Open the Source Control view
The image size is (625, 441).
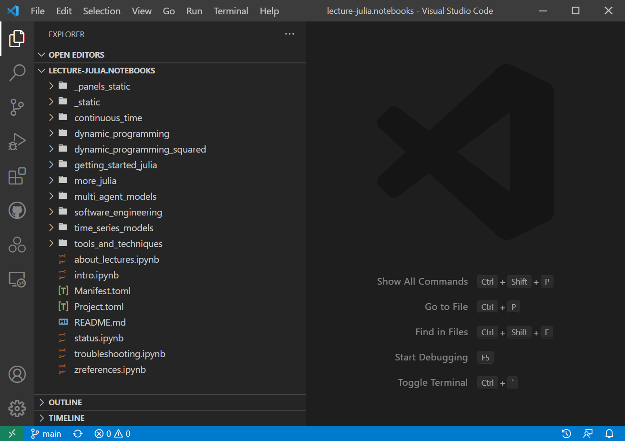(x=17, y=107)
